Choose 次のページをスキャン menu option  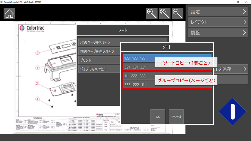(x=99, y=43)
